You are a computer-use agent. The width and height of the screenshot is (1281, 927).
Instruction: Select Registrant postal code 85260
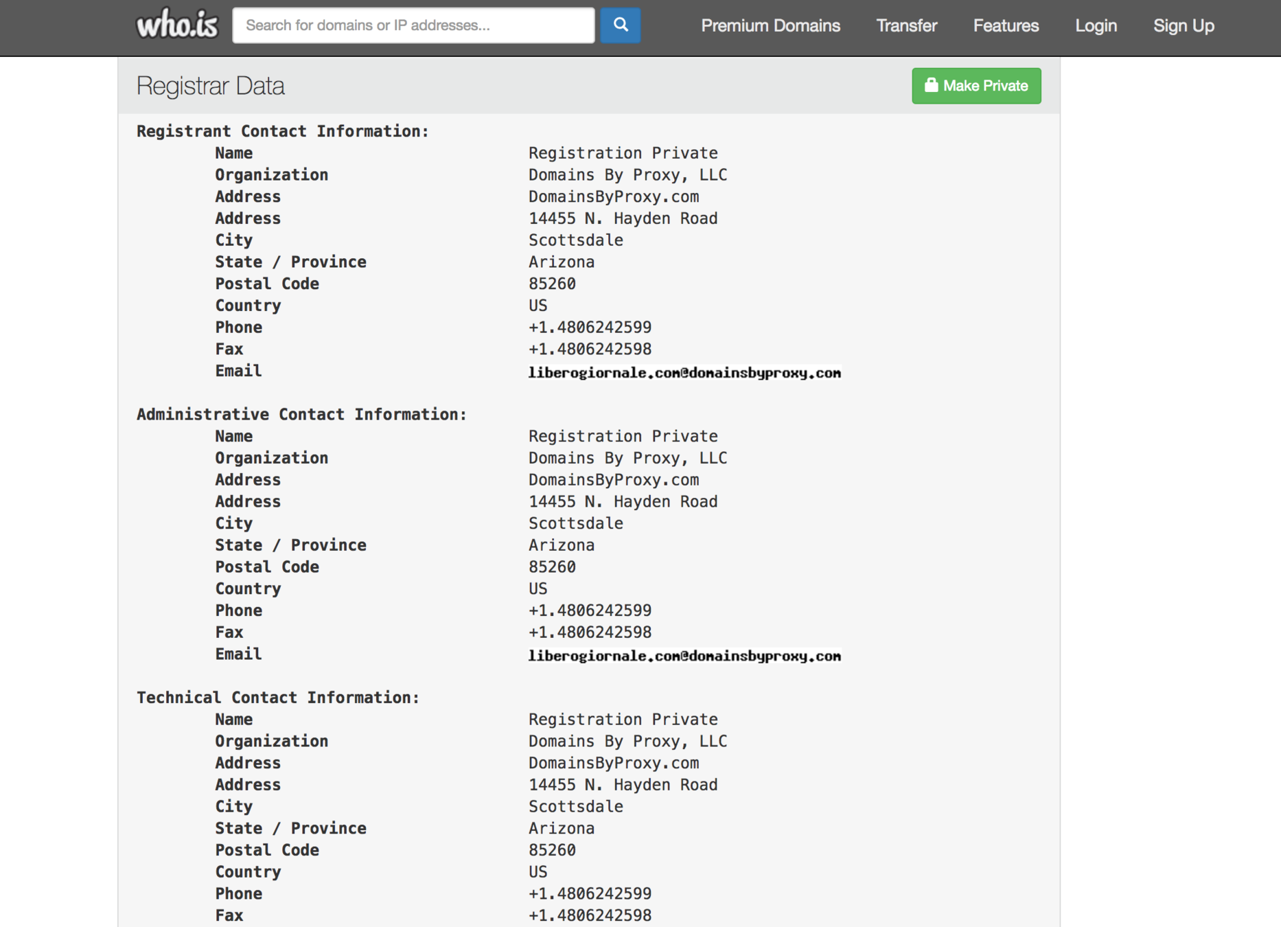tap(552, 284)
